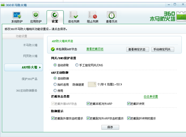Image resolution: width=186 pixels, height=137 pixels.
Task: Click the green check icon beside 未检测到ARP攻击
Action: click(53, 49)
